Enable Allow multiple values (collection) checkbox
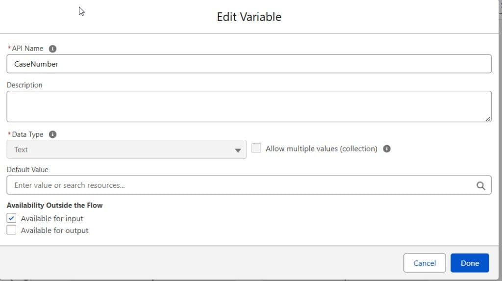This screenshot has width=502, height=281. (256, 148)
